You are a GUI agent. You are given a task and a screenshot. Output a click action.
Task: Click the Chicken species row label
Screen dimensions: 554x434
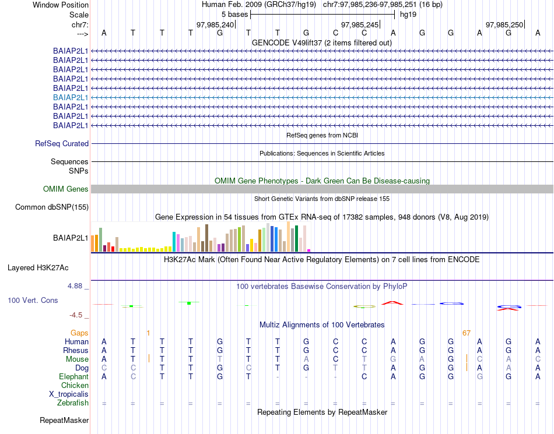click(x=75, y=385)
